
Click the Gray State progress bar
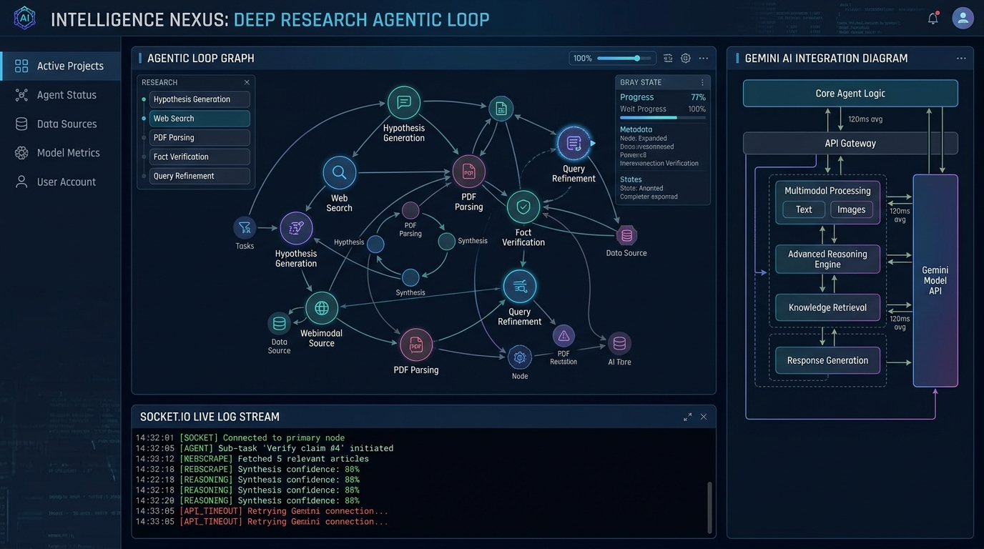point(663,117)
